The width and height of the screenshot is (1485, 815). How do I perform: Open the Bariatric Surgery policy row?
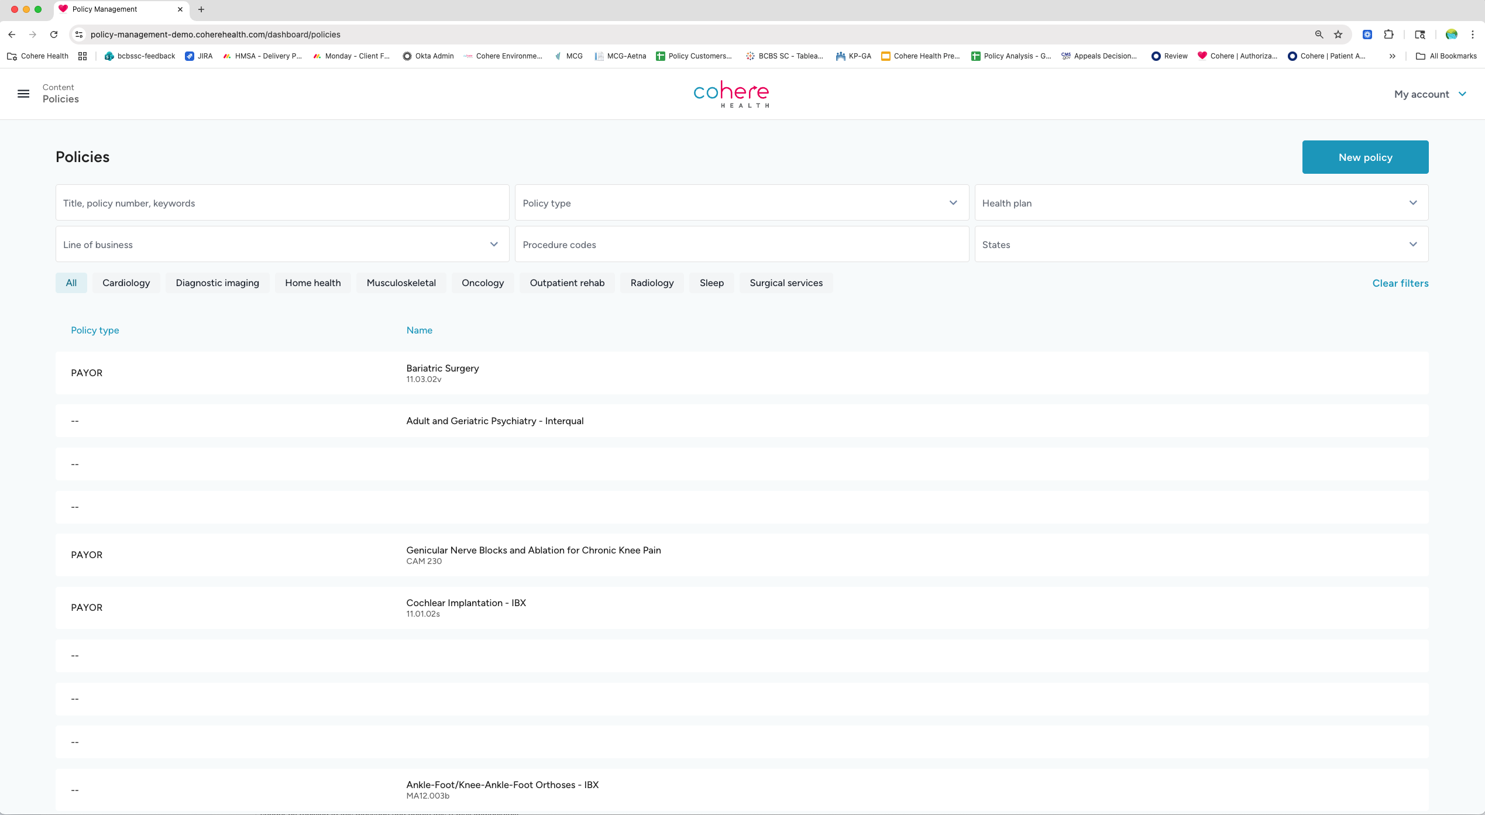click(742, 373)
